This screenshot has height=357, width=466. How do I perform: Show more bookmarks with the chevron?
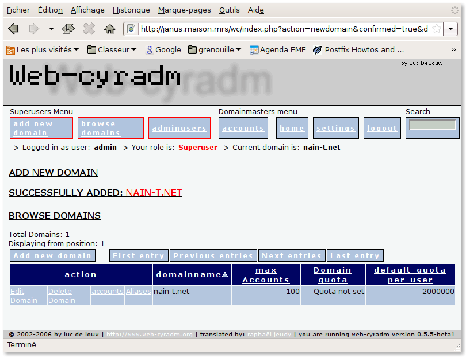coord(453,50)
